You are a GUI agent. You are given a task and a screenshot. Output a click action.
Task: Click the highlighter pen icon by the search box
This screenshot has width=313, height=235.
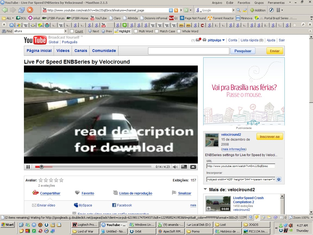245,10
